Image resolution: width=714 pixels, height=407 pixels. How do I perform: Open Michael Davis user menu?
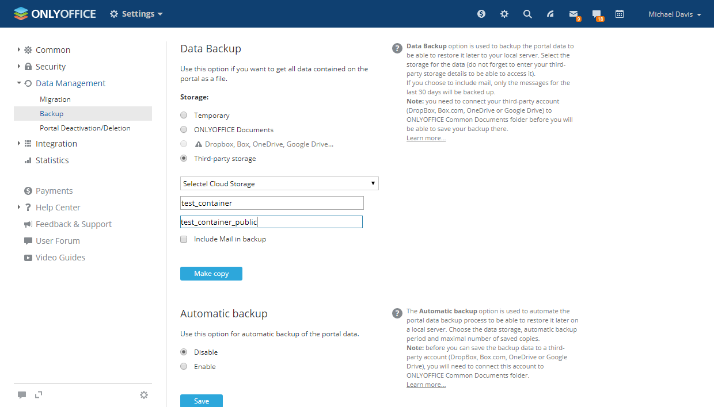pyautogui.click(x=675, y=14)
